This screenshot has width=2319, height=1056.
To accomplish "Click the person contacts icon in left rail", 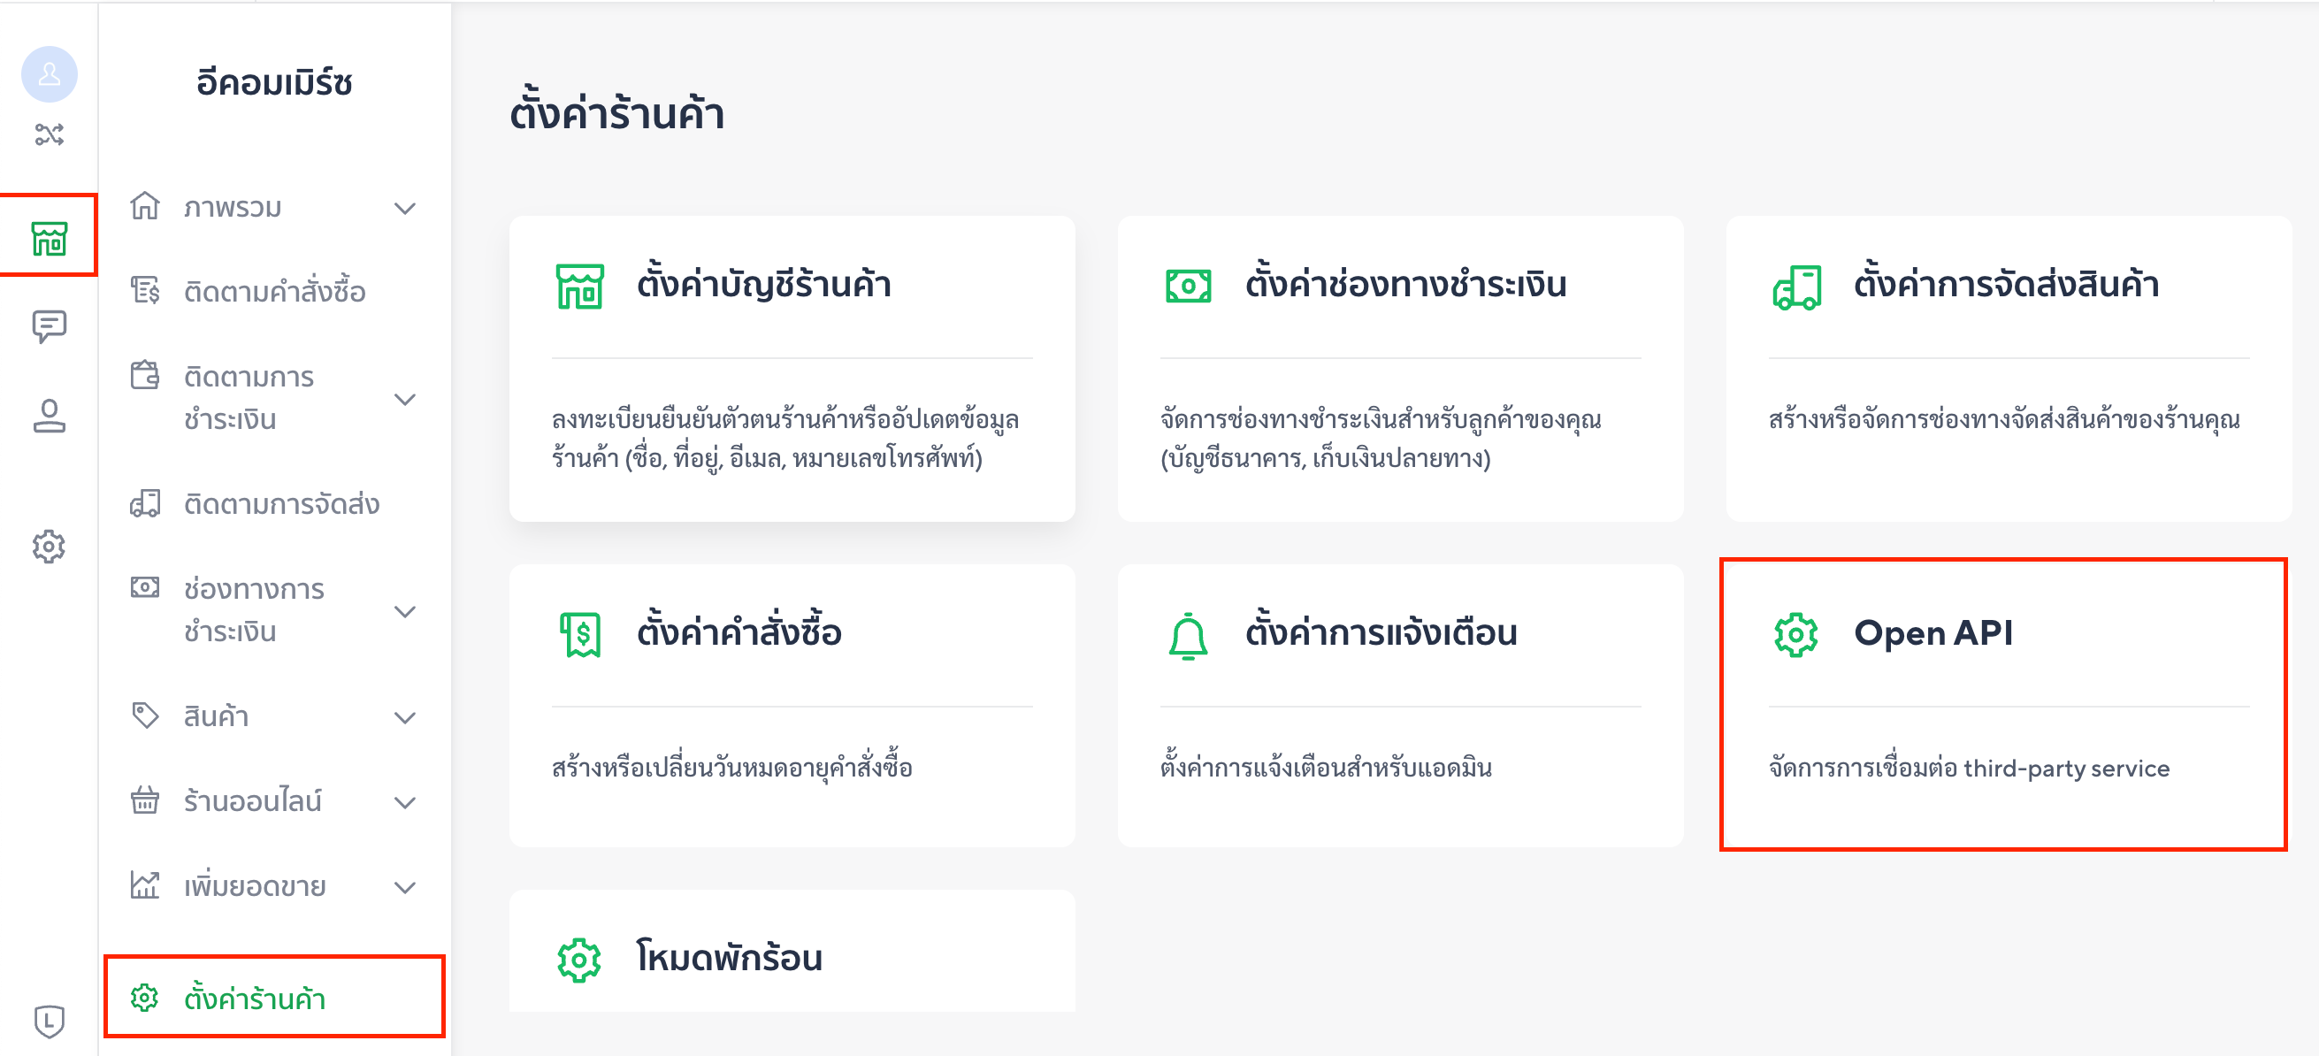I will (x=50, y=416).
